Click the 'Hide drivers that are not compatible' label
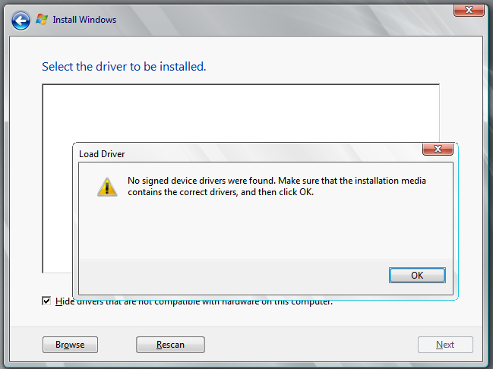The image size is (493, 369). tap(194, 302)
